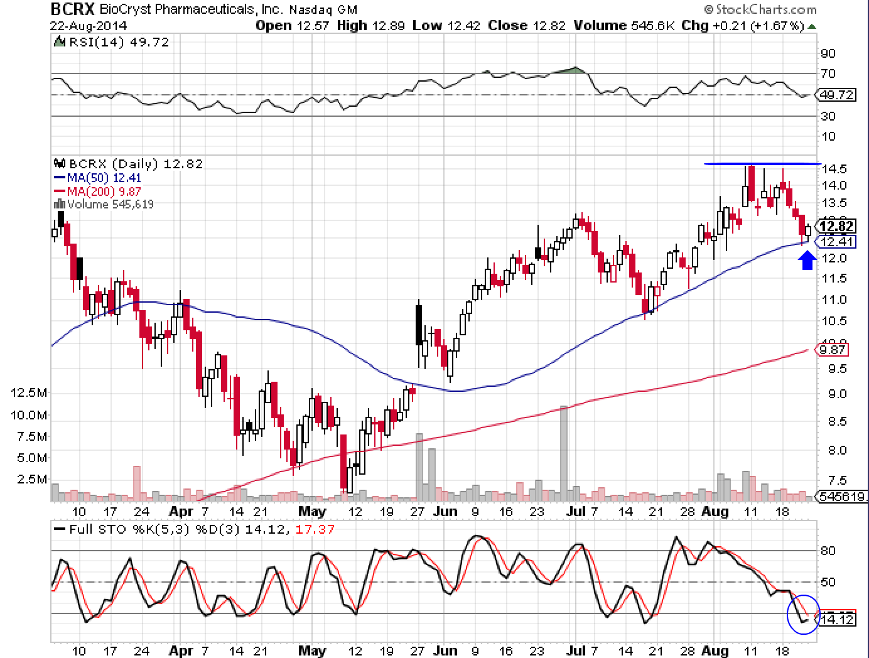
Task: Click Jun on the price panel date axis
Action: (445, 512)
